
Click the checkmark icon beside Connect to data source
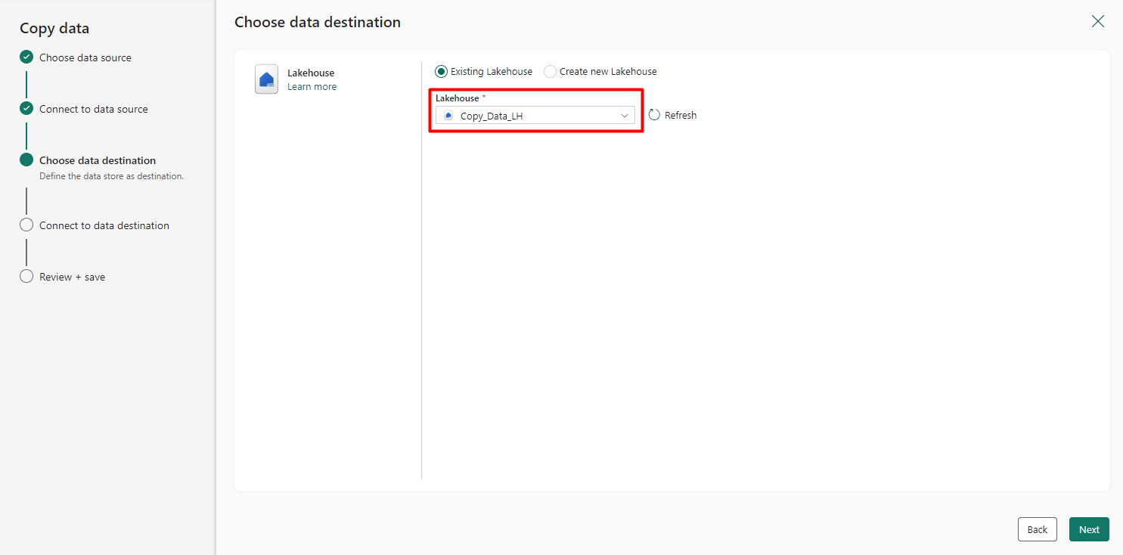[x=26, y=109]
